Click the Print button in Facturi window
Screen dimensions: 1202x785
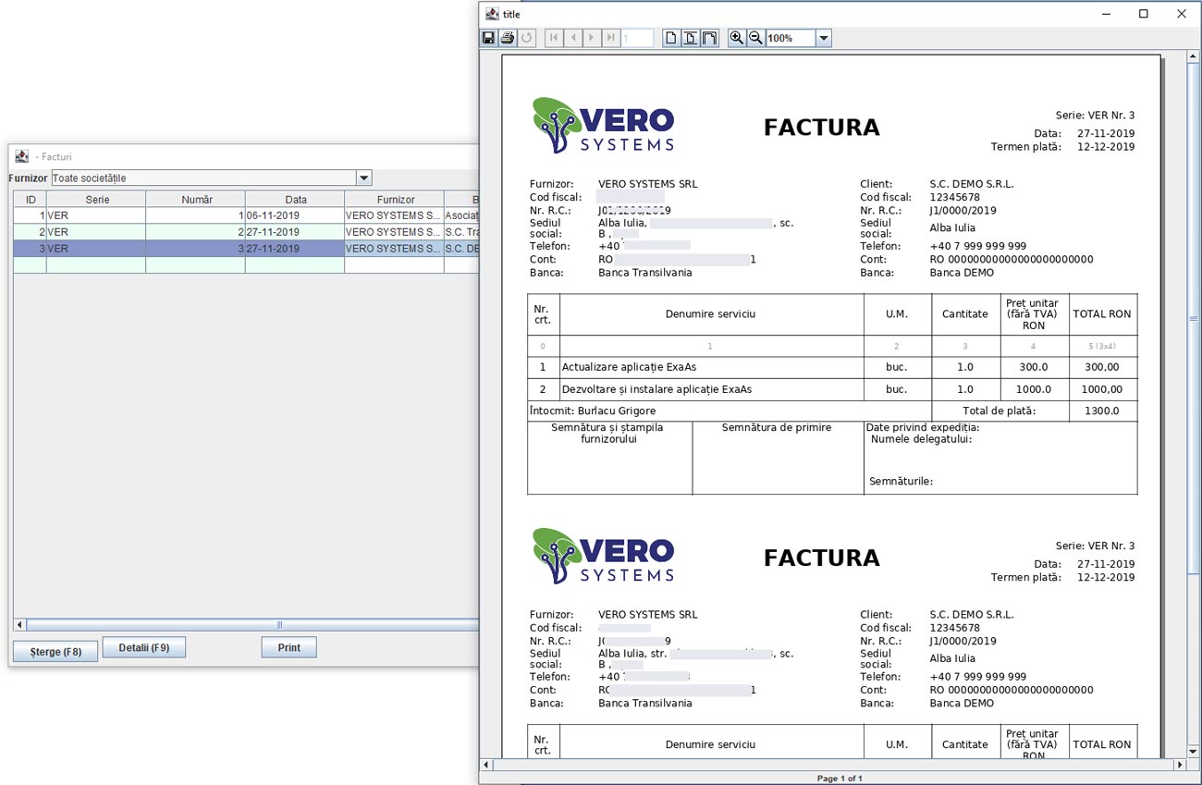pos(288,647)
